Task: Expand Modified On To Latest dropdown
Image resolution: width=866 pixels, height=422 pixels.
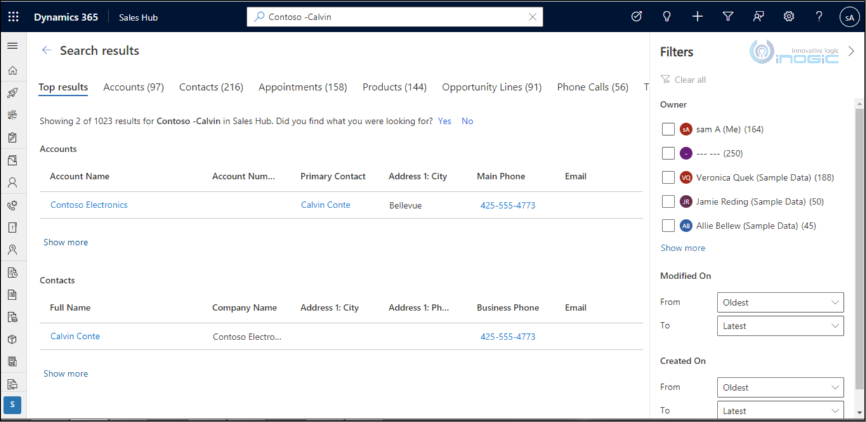Action: (x=780, y=326)
